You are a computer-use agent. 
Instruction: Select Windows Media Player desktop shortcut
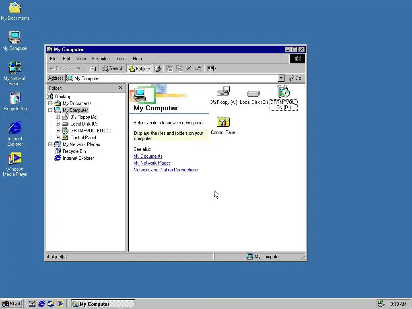click(15, 165)
